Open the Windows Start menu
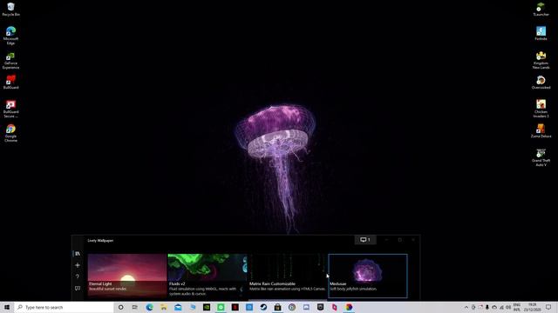The height and width of the screenshot is (313, 558). 7,307
